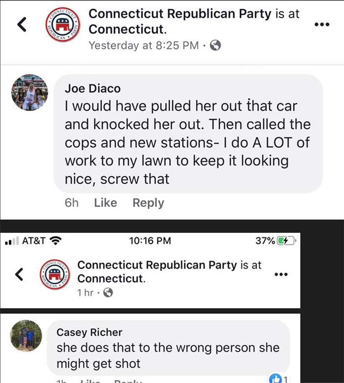This screenshot has height=383, width=344.
Task: Tap the Republican Party logo in the upper post
Action: tap(63, 25)
